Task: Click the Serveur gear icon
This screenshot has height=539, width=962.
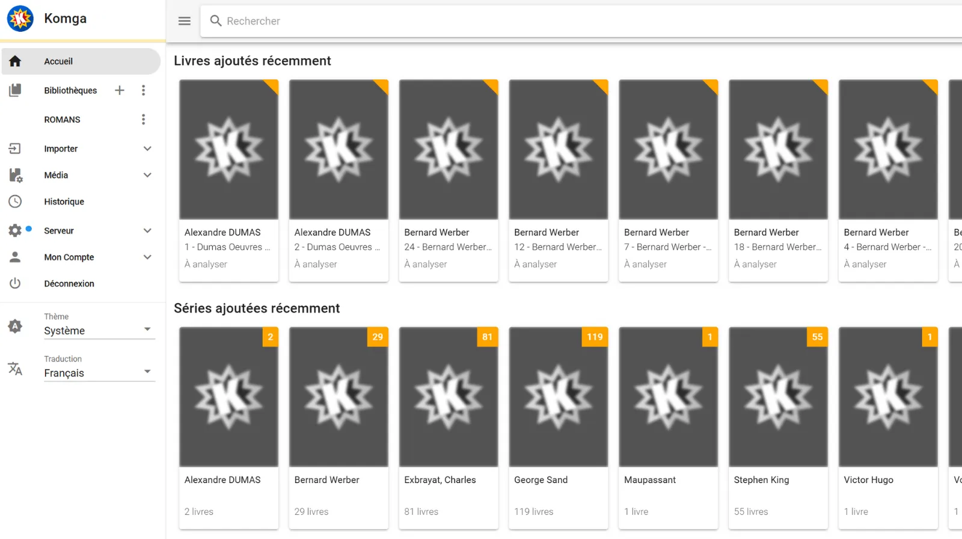Action: [15, 230]
